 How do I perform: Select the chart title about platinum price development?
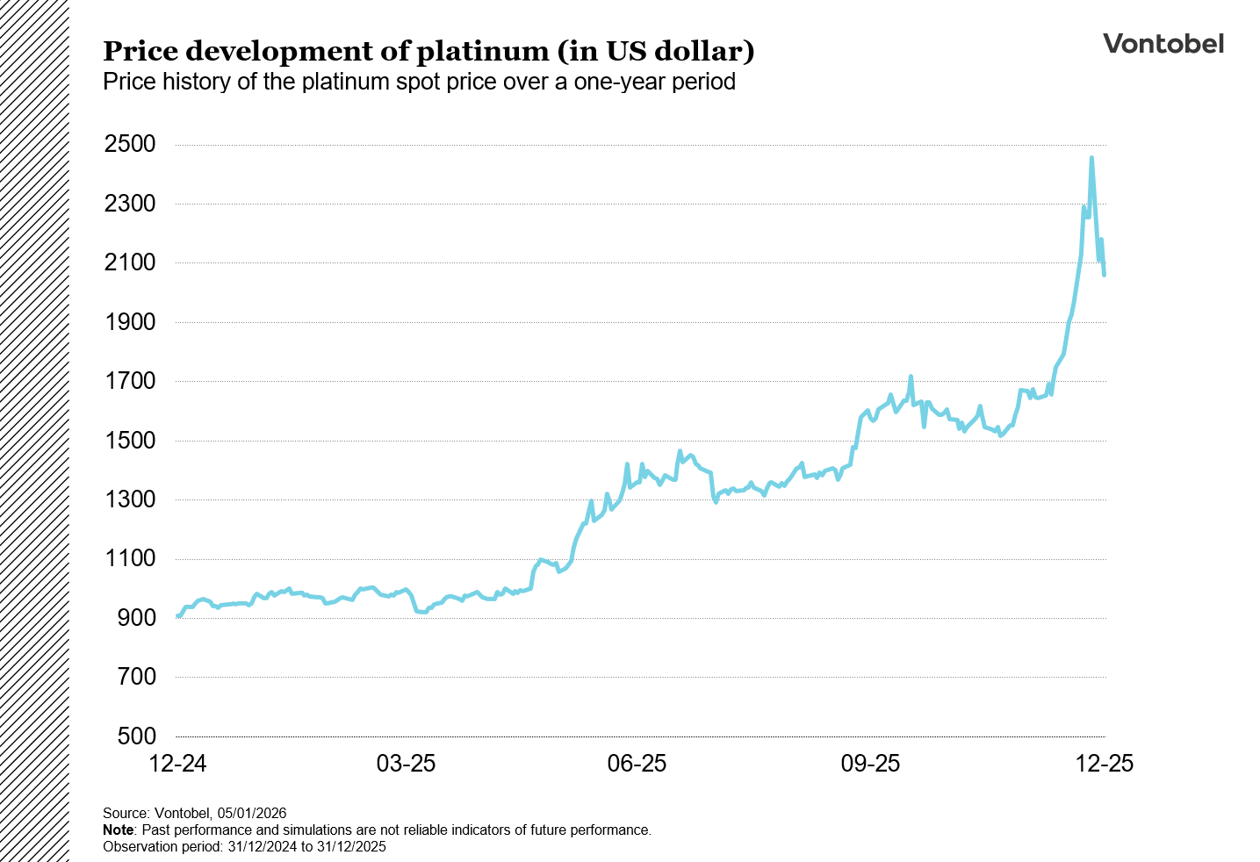428,51
